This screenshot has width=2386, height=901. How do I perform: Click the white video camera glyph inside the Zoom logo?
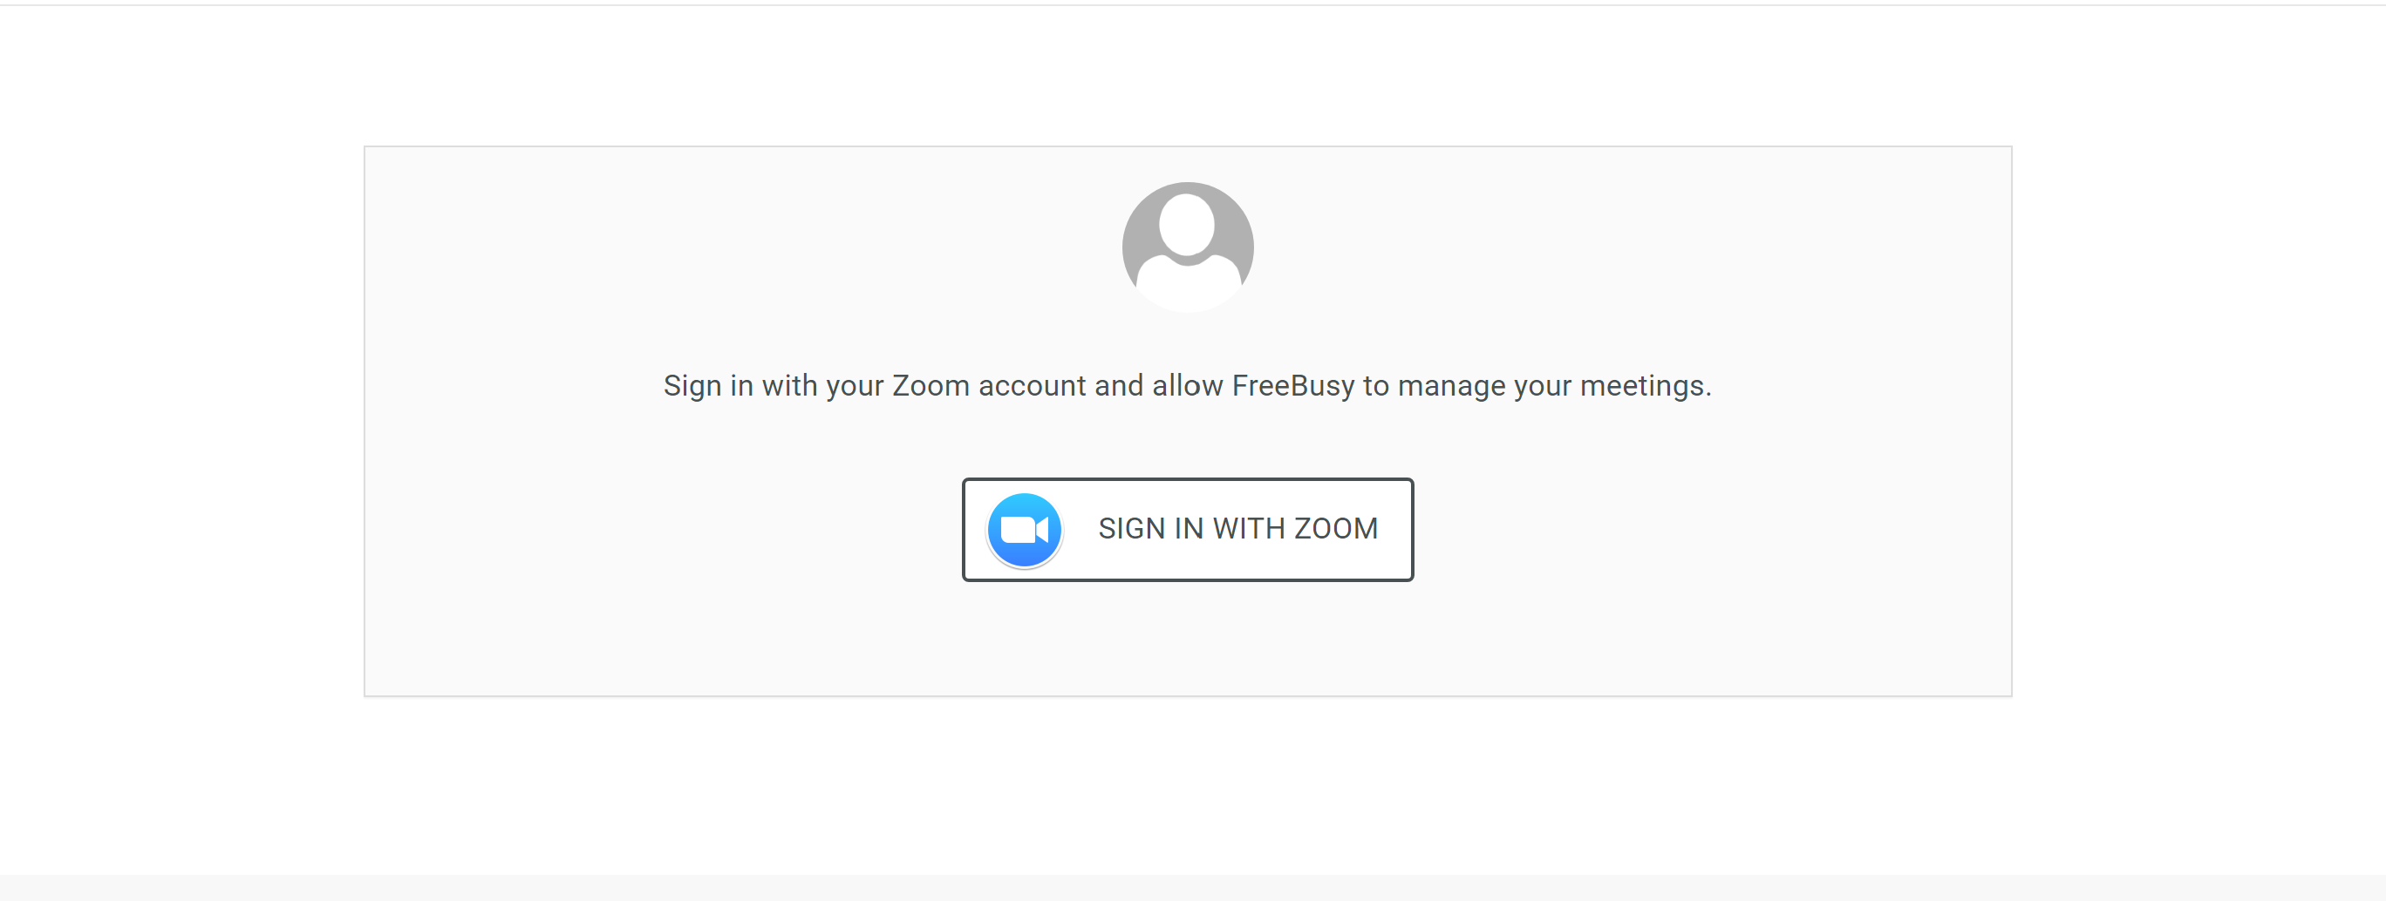[1024, 530]
